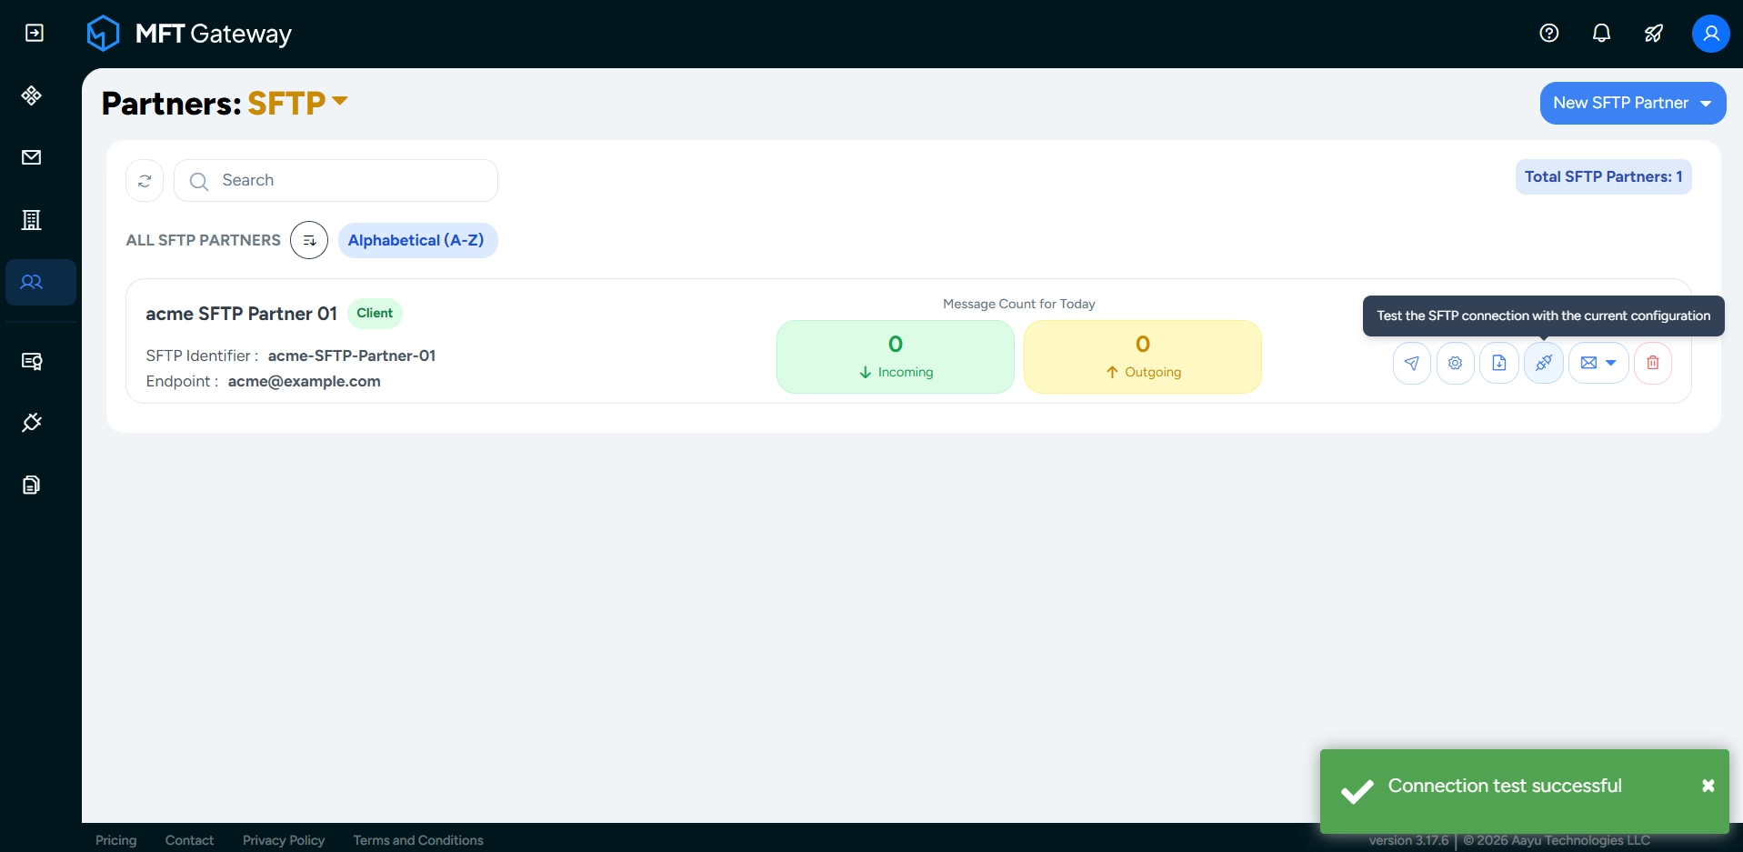Viewport: 1743px width, 852px height.
Task: Open settings gear for acme SFTP Partner 01
Action: [x=1456, y=363]
